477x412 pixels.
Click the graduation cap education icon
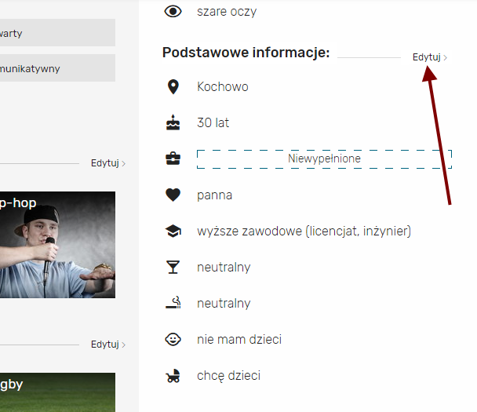coord(173,231)
